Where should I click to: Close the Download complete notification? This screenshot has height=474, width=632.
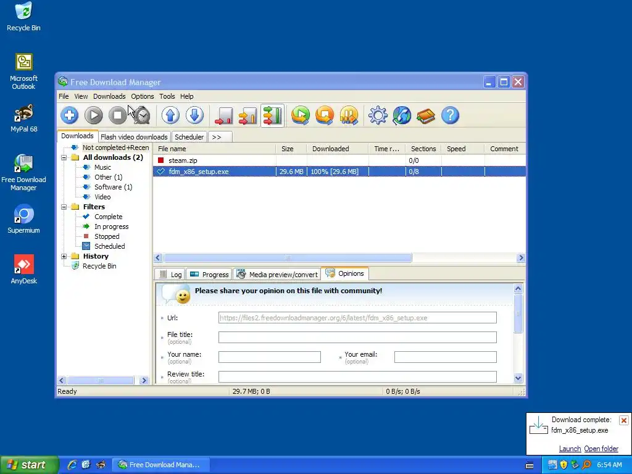[623, 420]
